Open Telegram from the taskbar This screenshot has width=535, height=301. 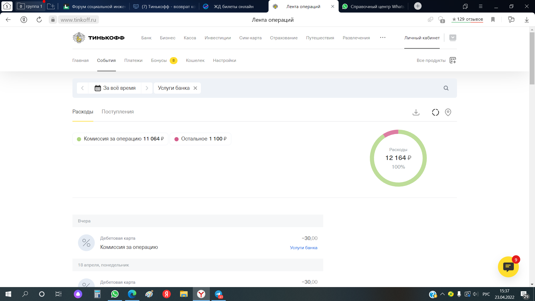(x=218, y=294)
